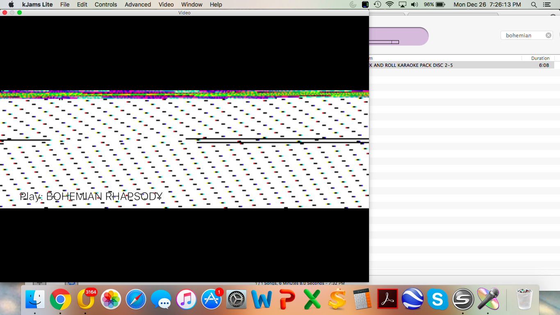
Task: Click inside the bohemian search field
Action: (523, 35)
